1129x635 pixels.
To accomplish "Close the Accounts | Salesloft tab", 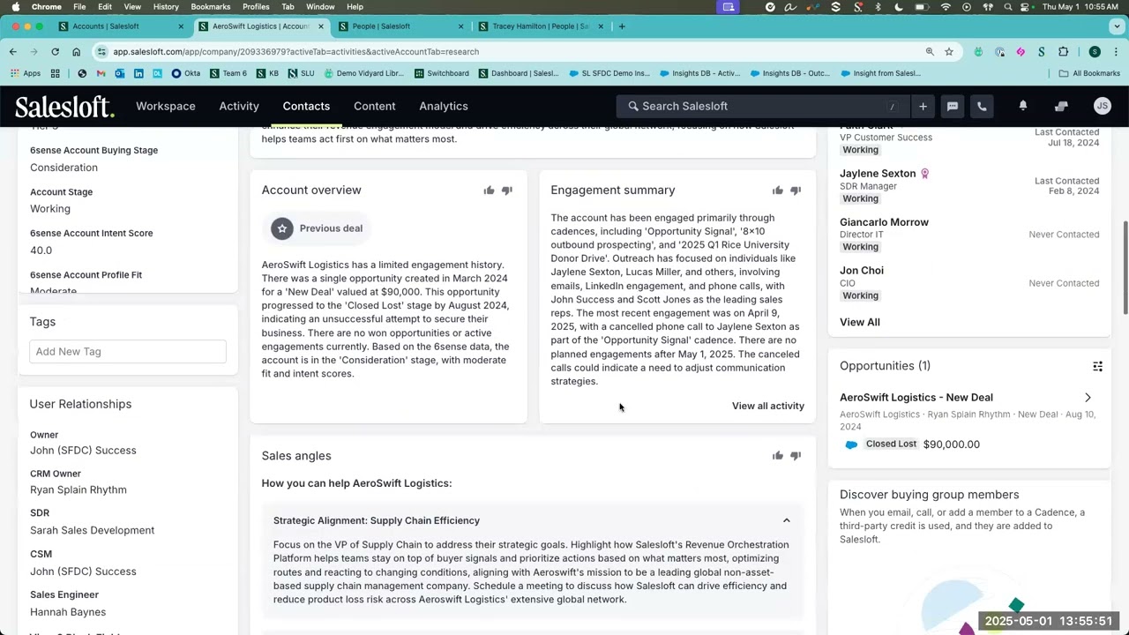I will pos(181,26).
